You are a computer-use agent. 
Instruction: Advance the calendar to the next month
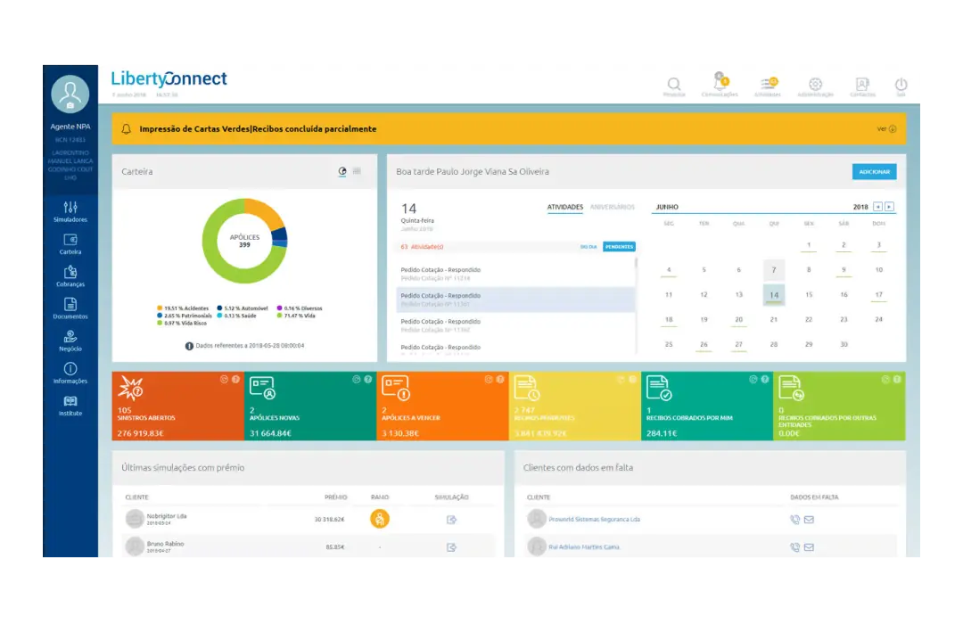(887, 206)
